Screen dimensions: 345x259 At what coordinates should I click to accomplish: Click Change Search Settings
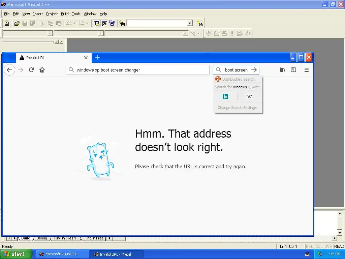(237, 108)
